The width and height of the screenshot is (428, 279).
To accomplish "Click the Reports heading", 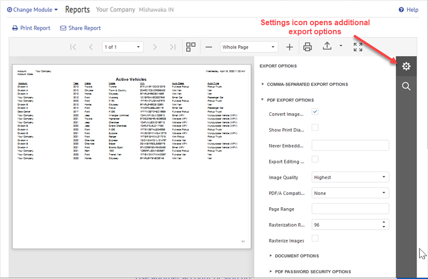I will pyautogui.click(x=77, y=10).
